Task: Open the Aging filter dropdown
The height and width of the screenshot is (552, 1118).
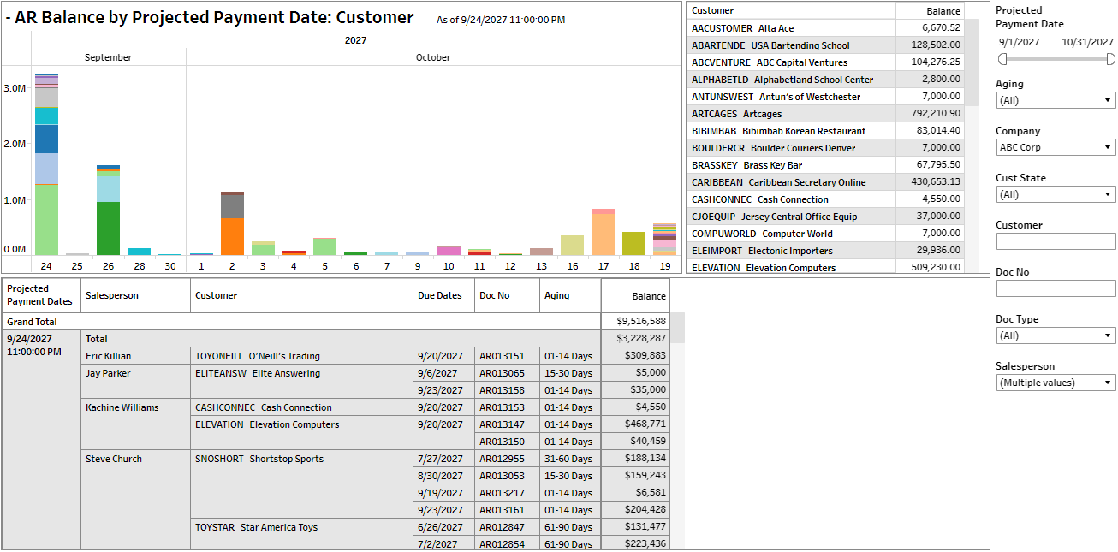Action: [x=1056, y=100]
